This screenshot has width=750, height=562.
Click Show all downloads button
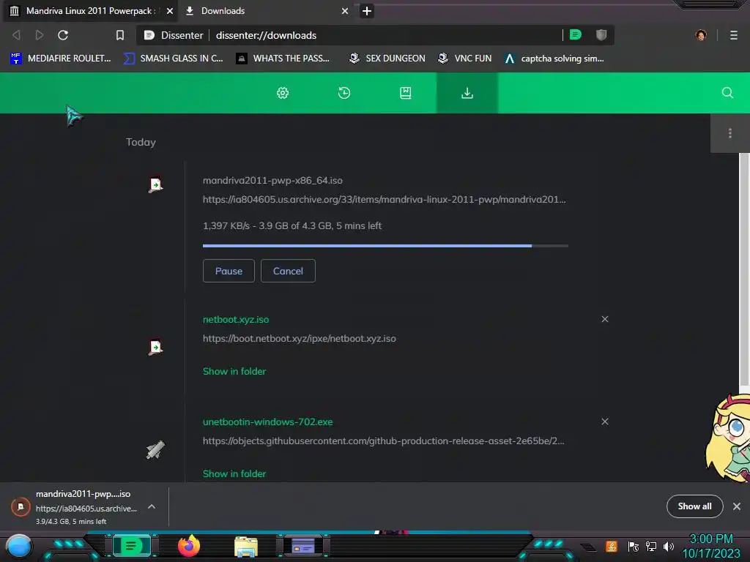(x=694, y=506)
